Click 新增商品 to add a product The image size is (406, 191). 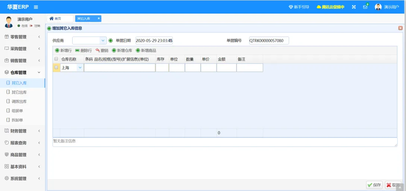[x=146, y=50]
